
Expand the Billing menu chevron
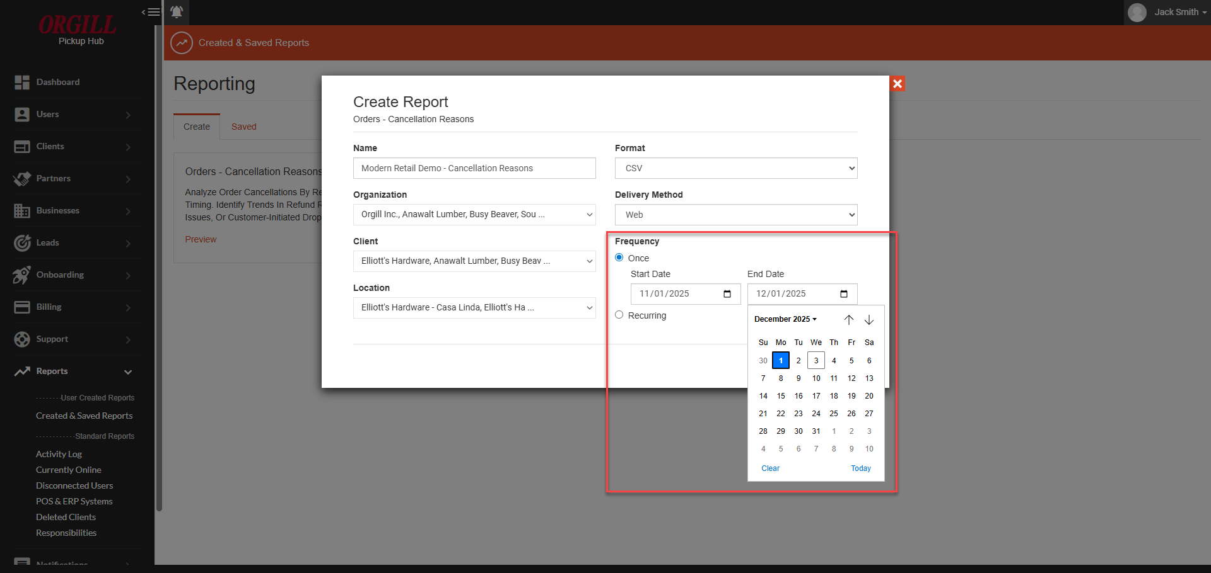128,308
